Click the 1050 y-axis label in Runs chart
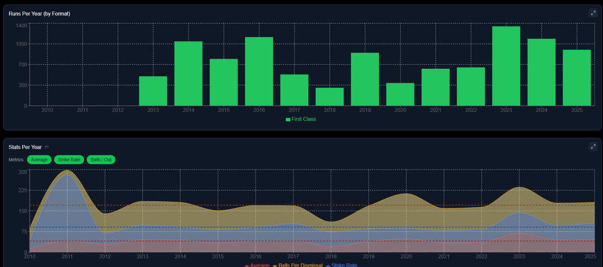603x267 pixels. click(21, 44)
